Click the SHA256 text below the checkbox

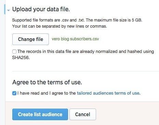(x=21, y=58)
